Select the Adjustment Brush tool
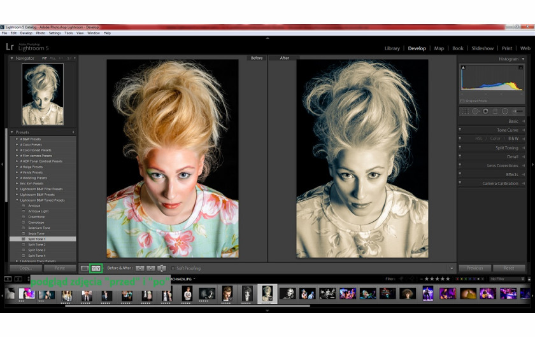Viewport: 535px width, 337px height. pyautogui.click(x=518, y=111)
